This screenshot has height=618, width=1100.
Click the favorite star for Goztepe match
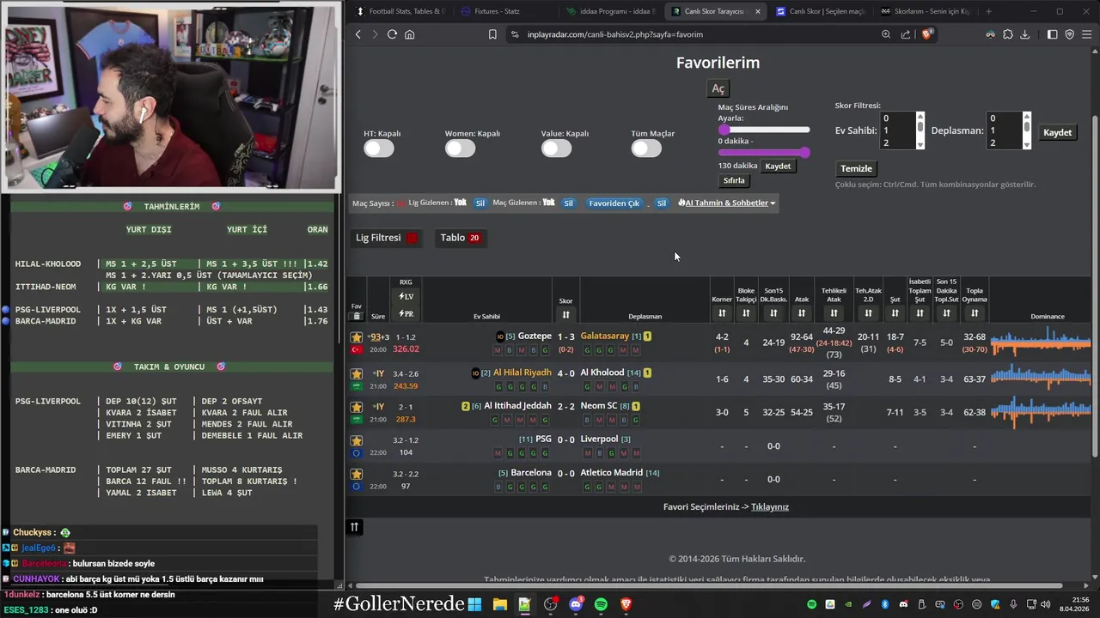[x=357, y=337]
